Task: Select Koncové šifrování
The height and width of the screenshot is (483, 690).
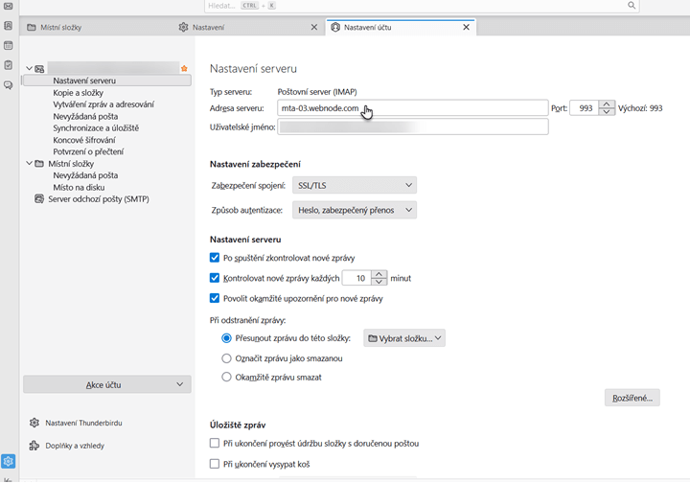Action: (84, 140)
